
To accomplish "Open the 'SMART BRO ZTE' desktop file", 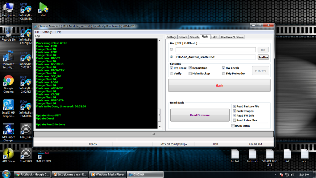I will pyautogui.click(x=270, y=157).
